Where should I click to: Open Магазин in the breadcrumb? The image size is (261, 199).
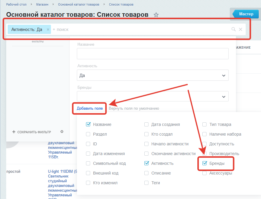[x=42, y=4]
